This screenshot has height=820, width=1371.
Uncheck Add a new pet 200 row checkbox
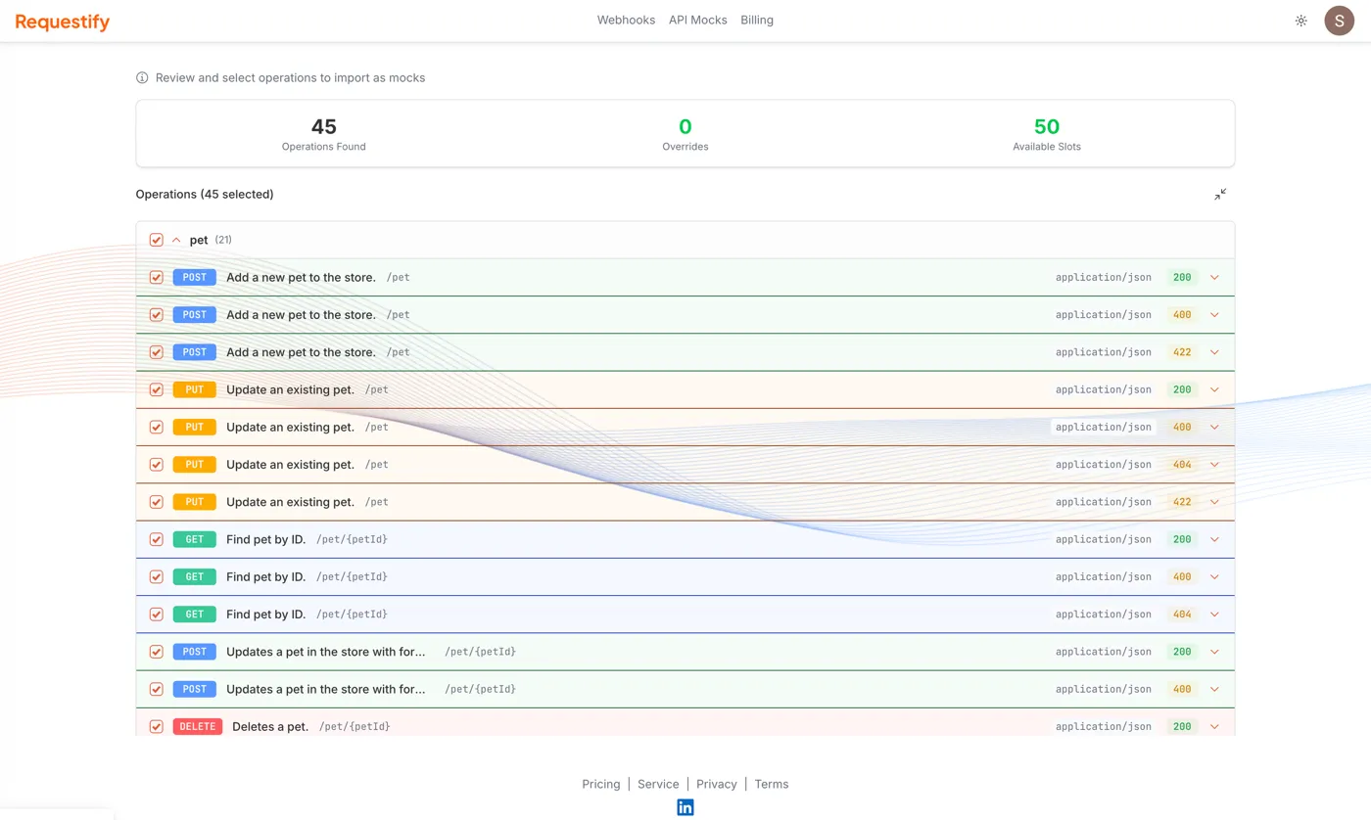(156, 277)
